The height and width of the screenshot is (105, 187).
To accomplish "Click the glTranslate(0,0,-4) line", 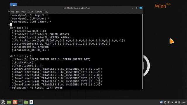I will [27, 66].
